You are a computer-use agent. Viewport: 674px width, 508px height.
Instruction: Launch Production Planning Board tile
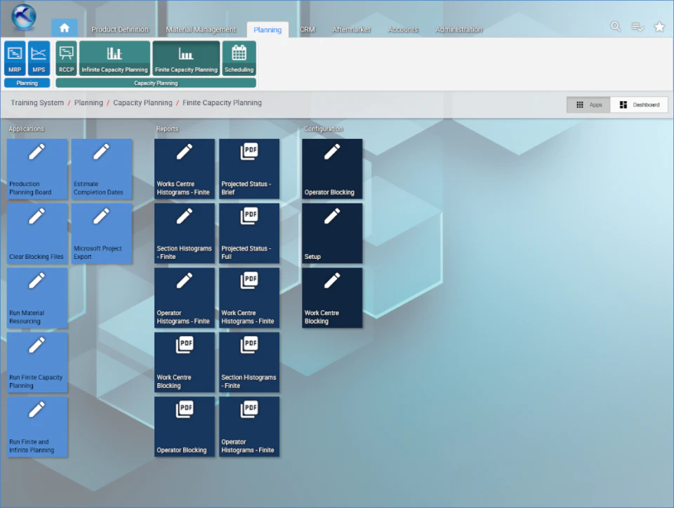[37, 169]
